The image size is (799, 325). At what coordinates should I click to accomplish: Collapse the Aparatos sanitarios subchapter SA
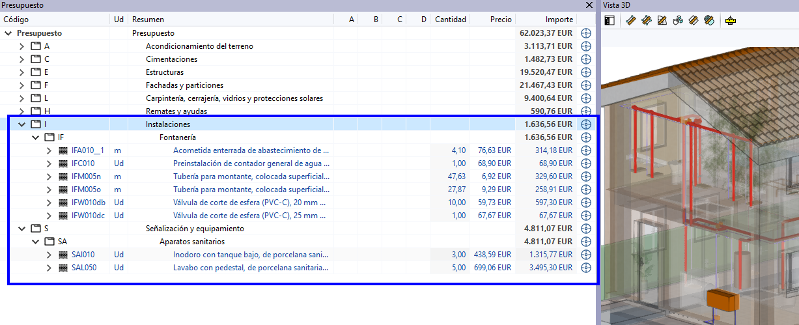click(x=35, y=242)
